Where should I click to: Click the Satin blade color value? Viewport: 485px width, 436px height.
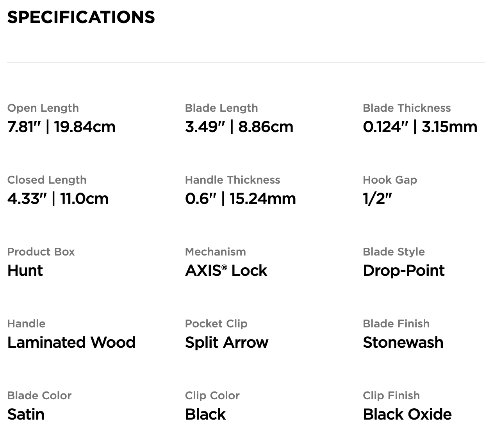pos(26,415)
